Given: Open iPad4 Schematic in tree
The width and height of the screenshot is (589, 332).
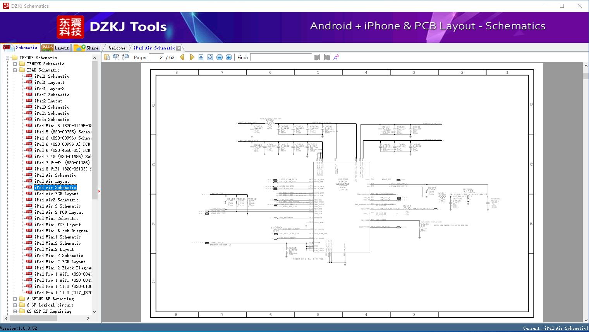Looking at the screenshot, I should point(52,113).
